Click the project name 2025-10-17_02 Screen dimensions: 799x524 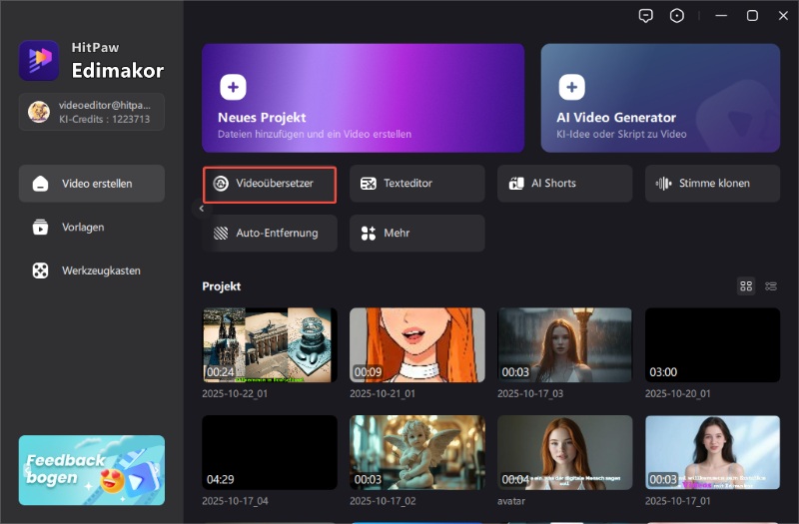click(x=383, y=501)
